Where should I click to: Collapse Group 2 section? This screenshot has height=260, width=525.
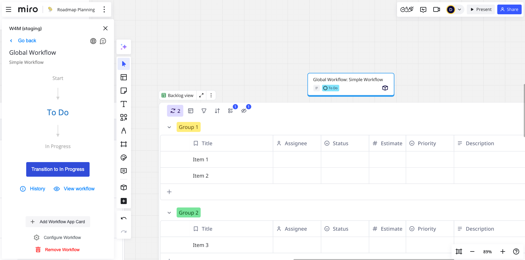click(x=169, y=213)
